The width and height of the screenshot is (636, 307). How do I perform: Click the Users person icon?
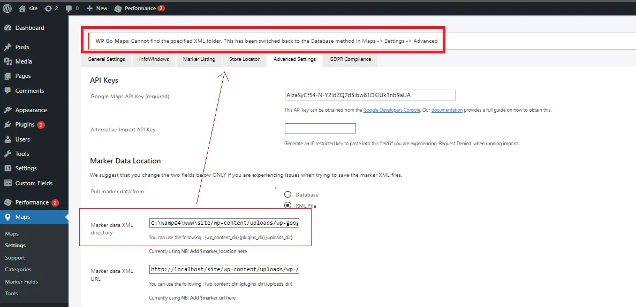[x=7, y=139]
